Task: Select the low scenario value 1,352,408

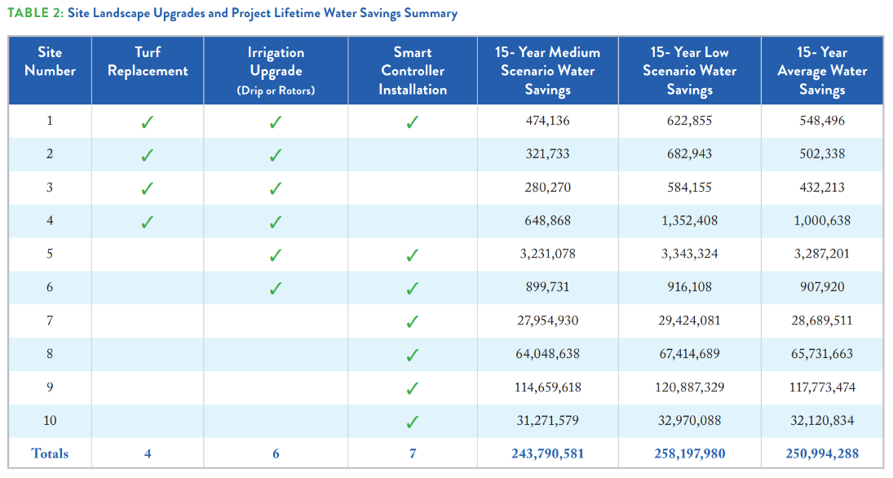Action: (689, 221)
